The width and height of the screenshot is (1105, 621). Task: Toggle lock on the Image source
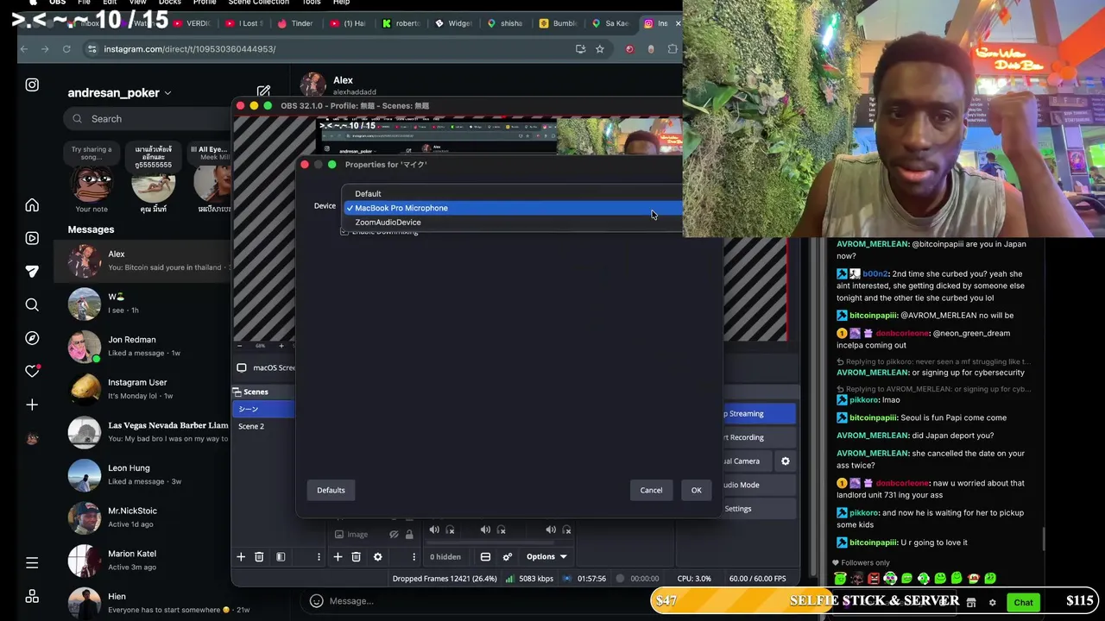tap(408, 535)
